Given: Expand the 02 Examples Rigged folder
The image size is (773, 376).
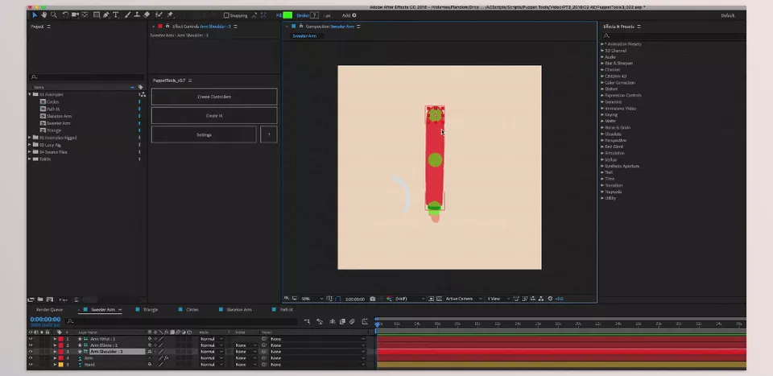Looking at the screenshot, I should click(30, 138).
